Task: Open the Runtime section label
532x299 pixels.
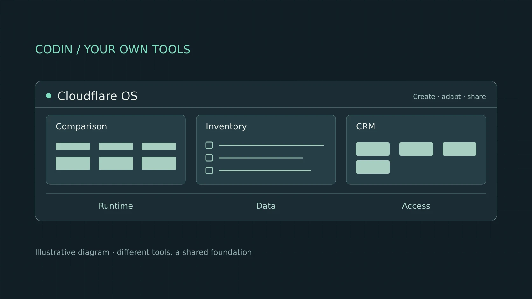Action: (x=116, y=206)
